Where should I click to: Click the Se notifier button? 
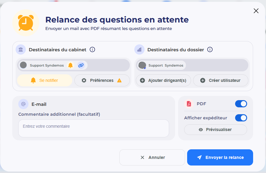pyautogui.click(x=45, y=80)
